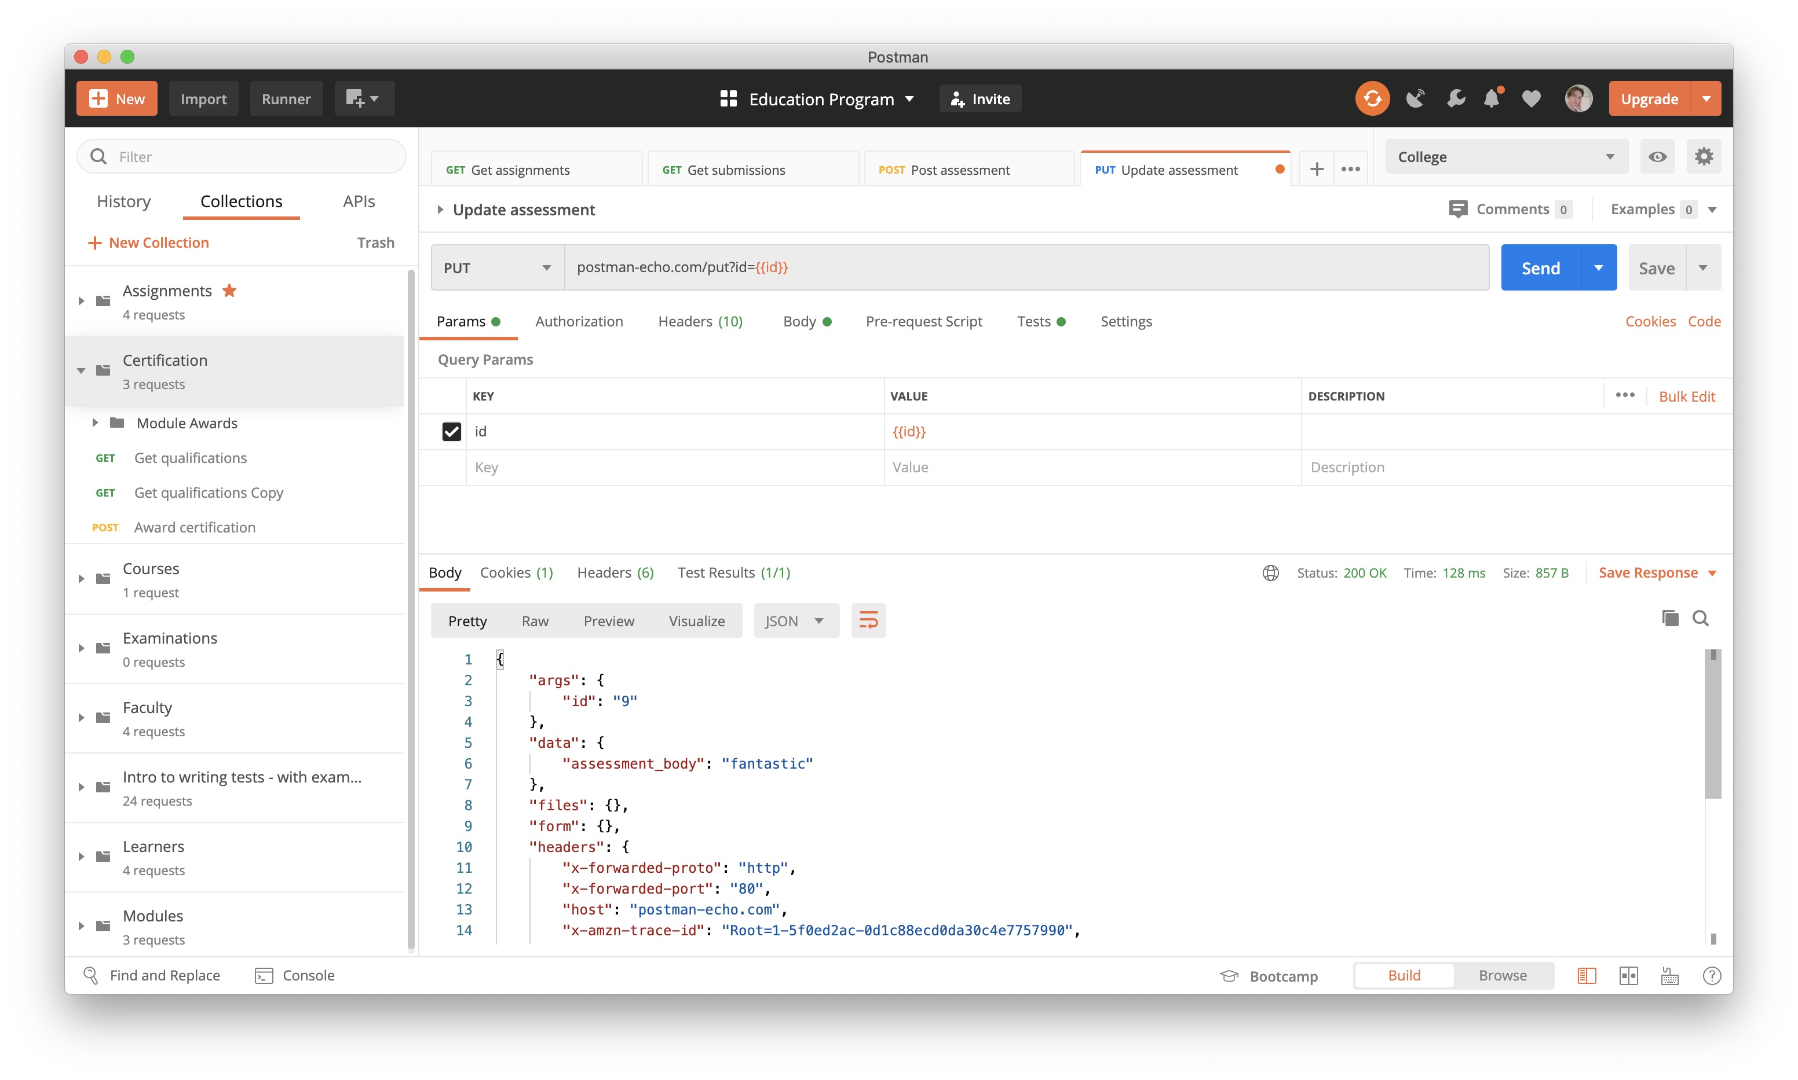Open Bootcamp
This screenshot has height=1080, width=1798.
tap(1269, 976)
